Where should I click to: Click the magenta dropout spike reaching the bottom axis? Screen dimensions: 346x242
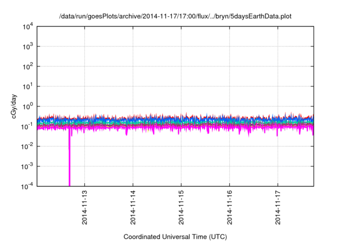click(x=70, y=158)
